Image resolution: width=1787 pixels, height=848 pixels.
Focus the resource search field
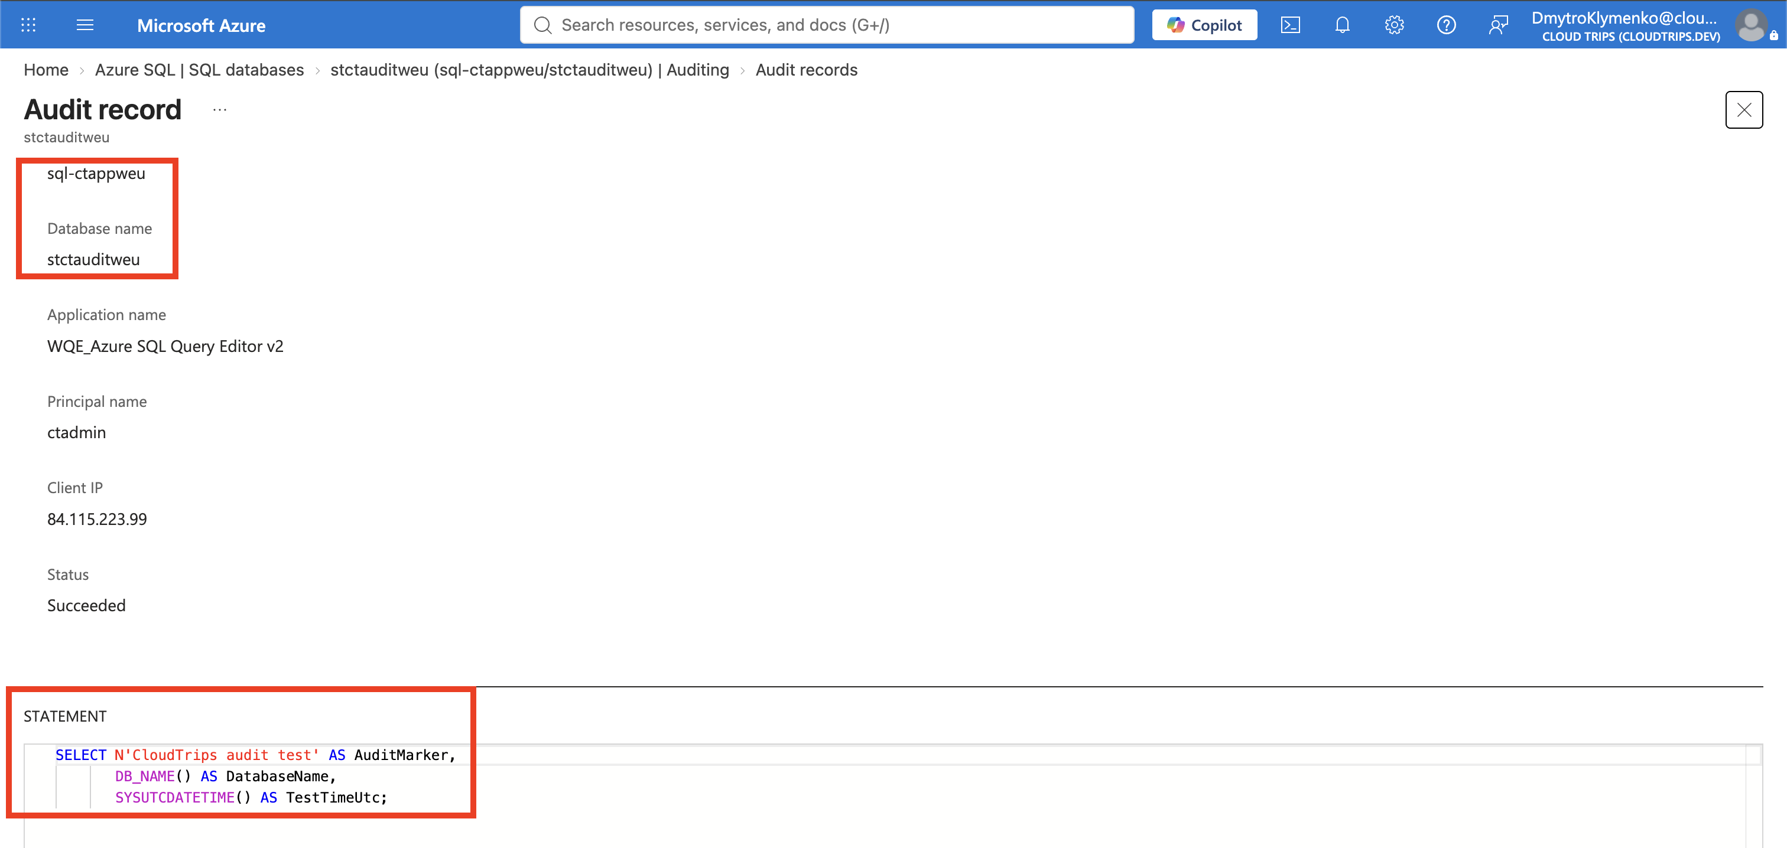click(827, 25)
